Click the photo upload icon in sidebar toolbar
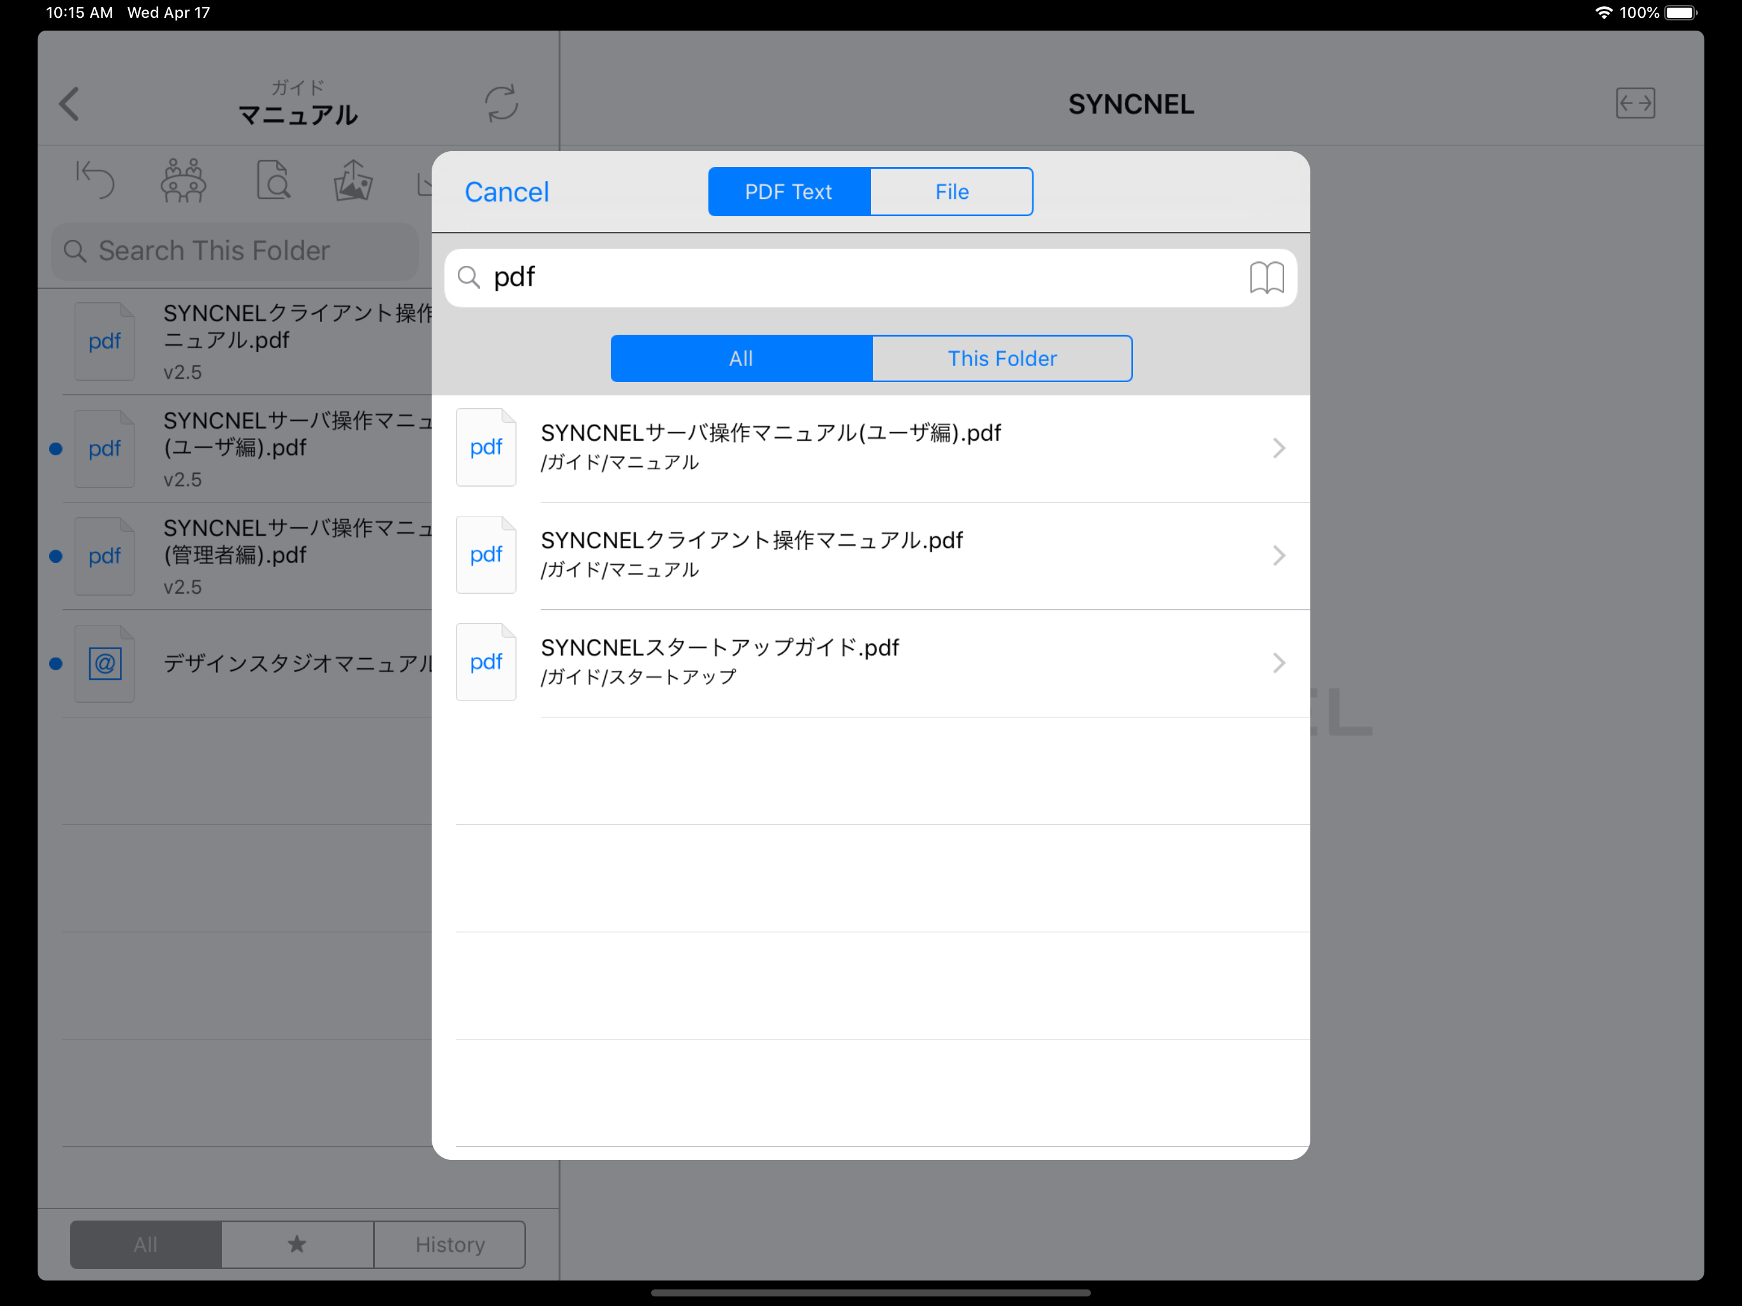The height and width of the screenshot is (1306, 1742). [353, 180]
